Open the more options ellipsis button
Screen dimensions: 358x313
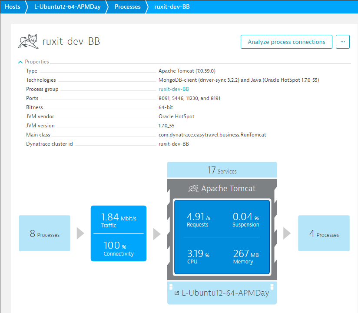tap(343, 42)
